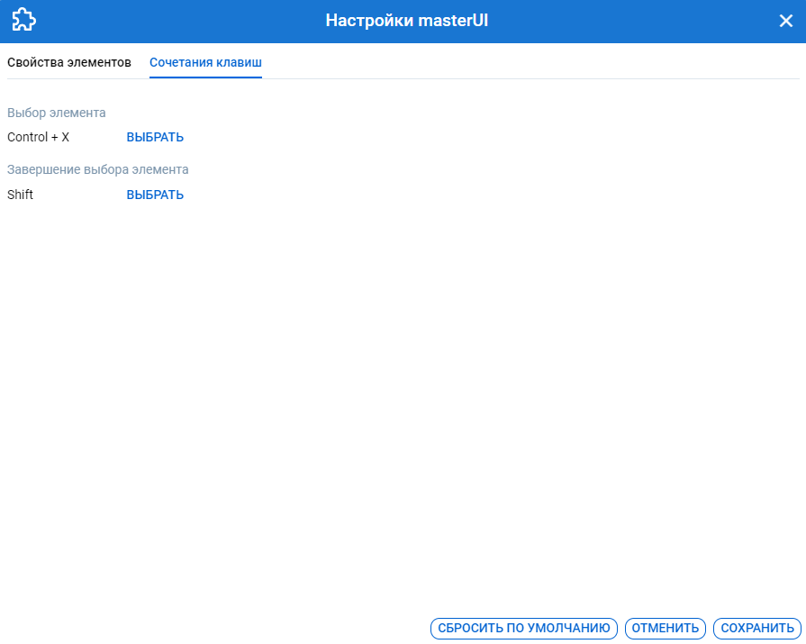The width and height of the screenshot is (806, 644).
Task: Click the letter X in Control + X
Action: (x=65, y=137)
